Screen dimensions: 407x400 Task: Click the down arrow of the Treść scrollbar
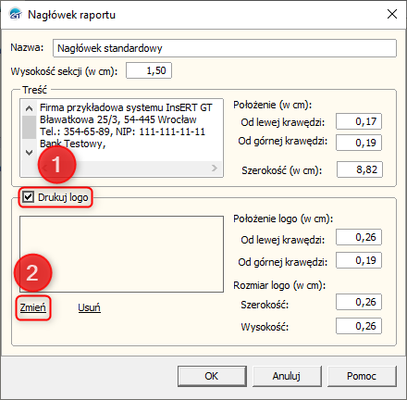pos(30,152)
